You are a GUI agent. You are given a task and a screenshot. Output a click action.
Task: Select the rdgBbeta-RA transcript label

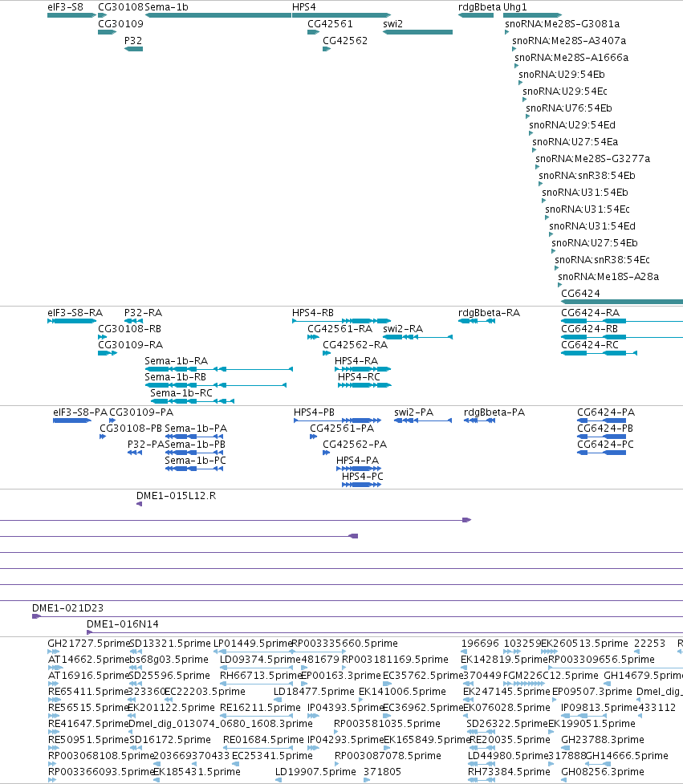[x=489, y=313]
